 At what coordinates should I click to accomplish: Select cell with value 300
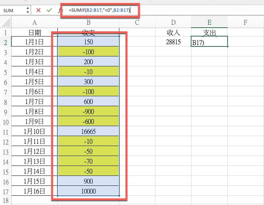point(88,81)
